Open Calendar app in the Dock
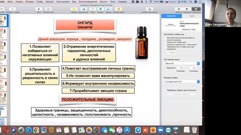Screen dimensions: 241x135 tap(59, 130)
